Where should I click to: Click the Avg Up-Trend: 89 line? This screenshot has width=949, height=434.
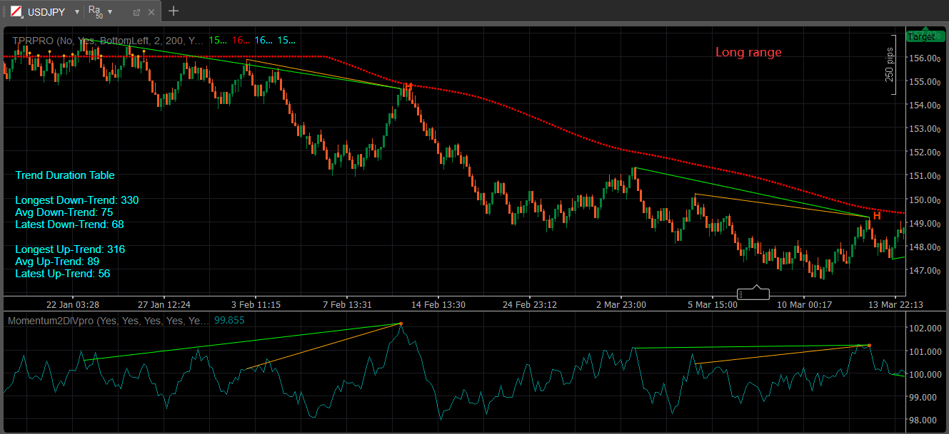pyautogui.click(x=57, y=262)
